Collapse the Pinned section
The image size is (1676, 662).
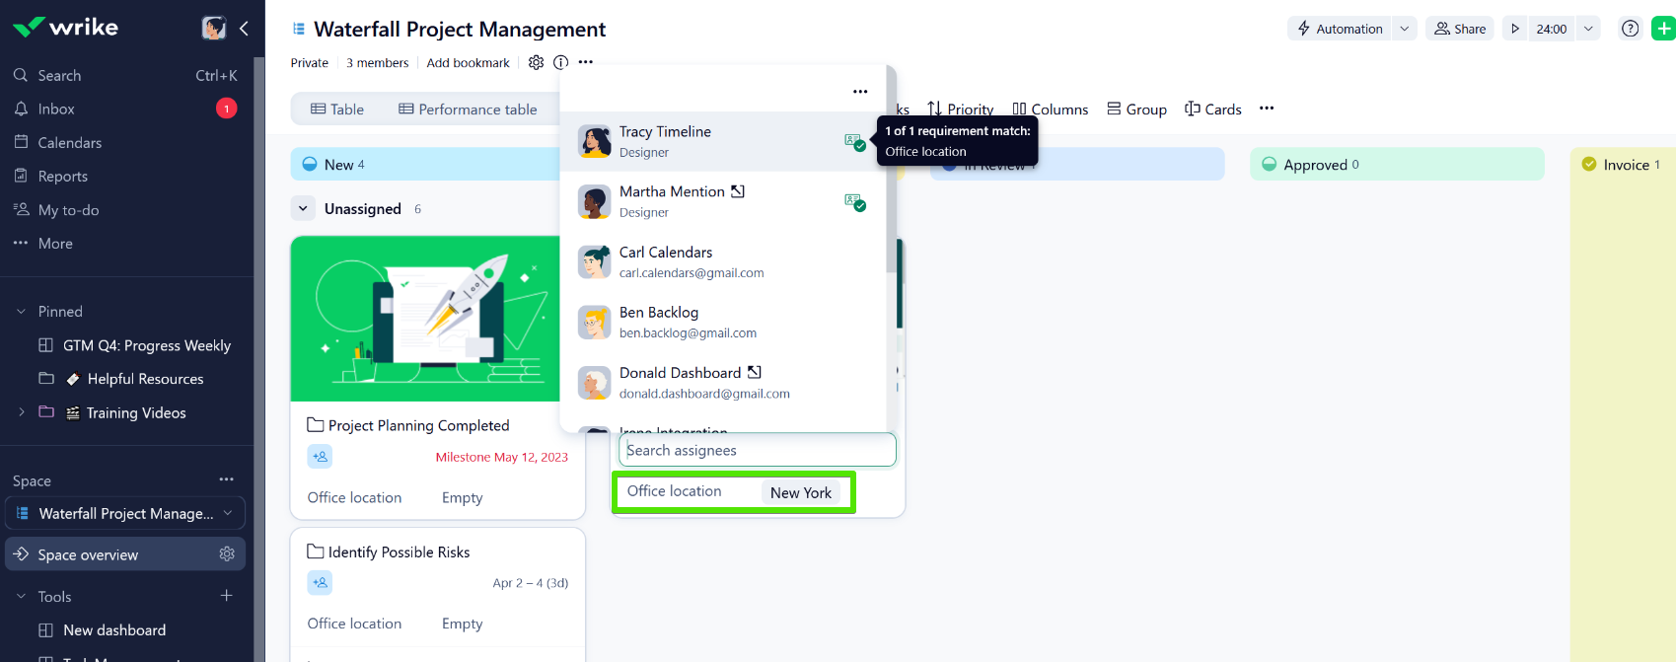21,312
